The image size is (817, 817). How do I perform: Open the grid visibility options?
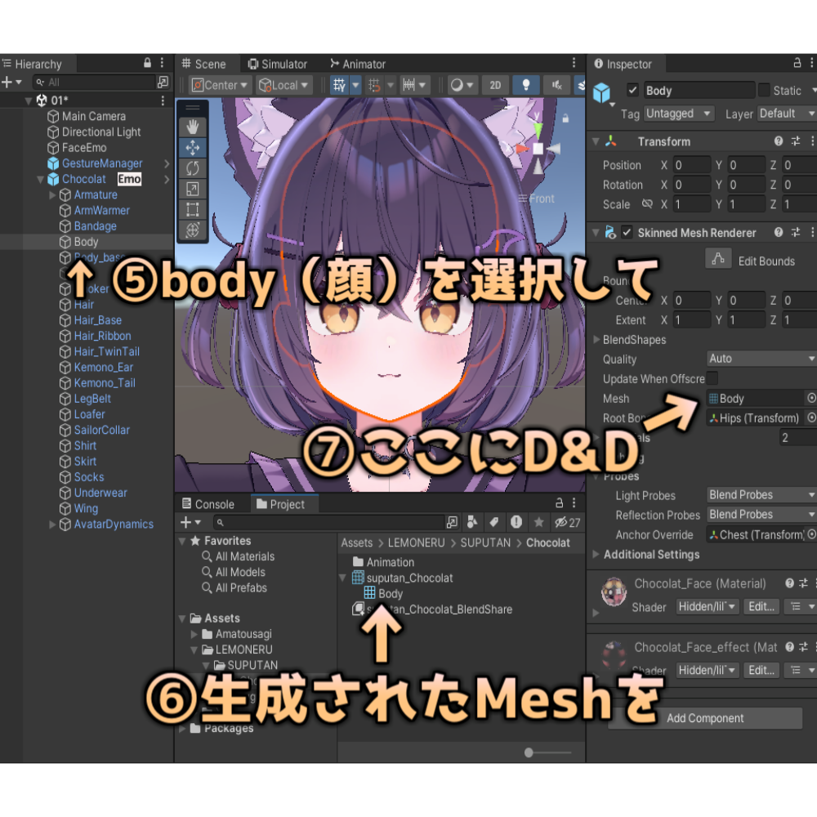(x=355, y=85)
